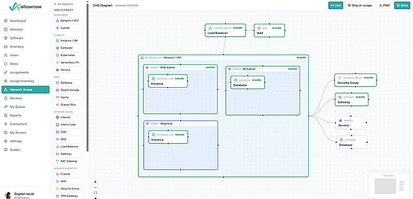Add a DNS element from the palette

[x=68, y=139]
